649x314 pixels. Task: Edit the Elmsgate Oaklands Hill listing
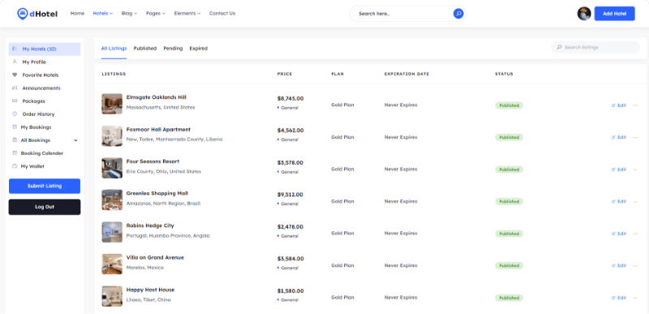[x=619, y=105]
